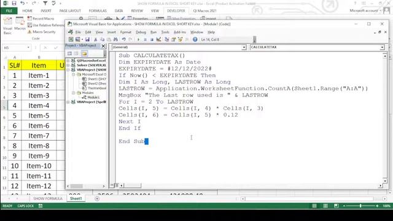Click the Filter funnel icon in quick access toolbar

pos(45,3)
